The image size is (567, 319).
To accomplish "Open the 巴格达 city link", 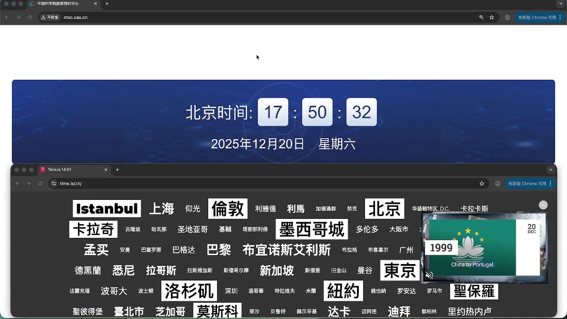I will point(184,250).
